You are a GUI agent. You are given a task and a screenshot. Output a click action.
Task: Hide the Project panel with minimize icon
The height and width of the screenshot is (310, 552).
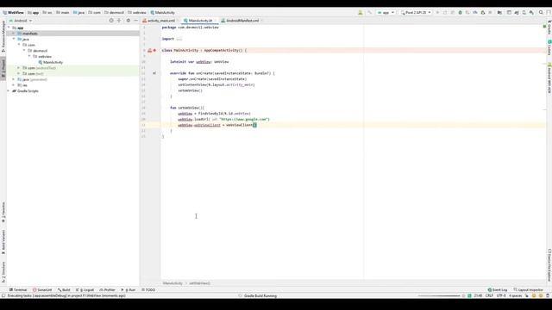pyautogui.click(x=136, y=21)
